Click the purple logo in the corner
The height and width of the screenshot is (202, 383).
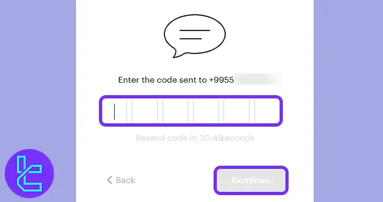tap(29, 173)
